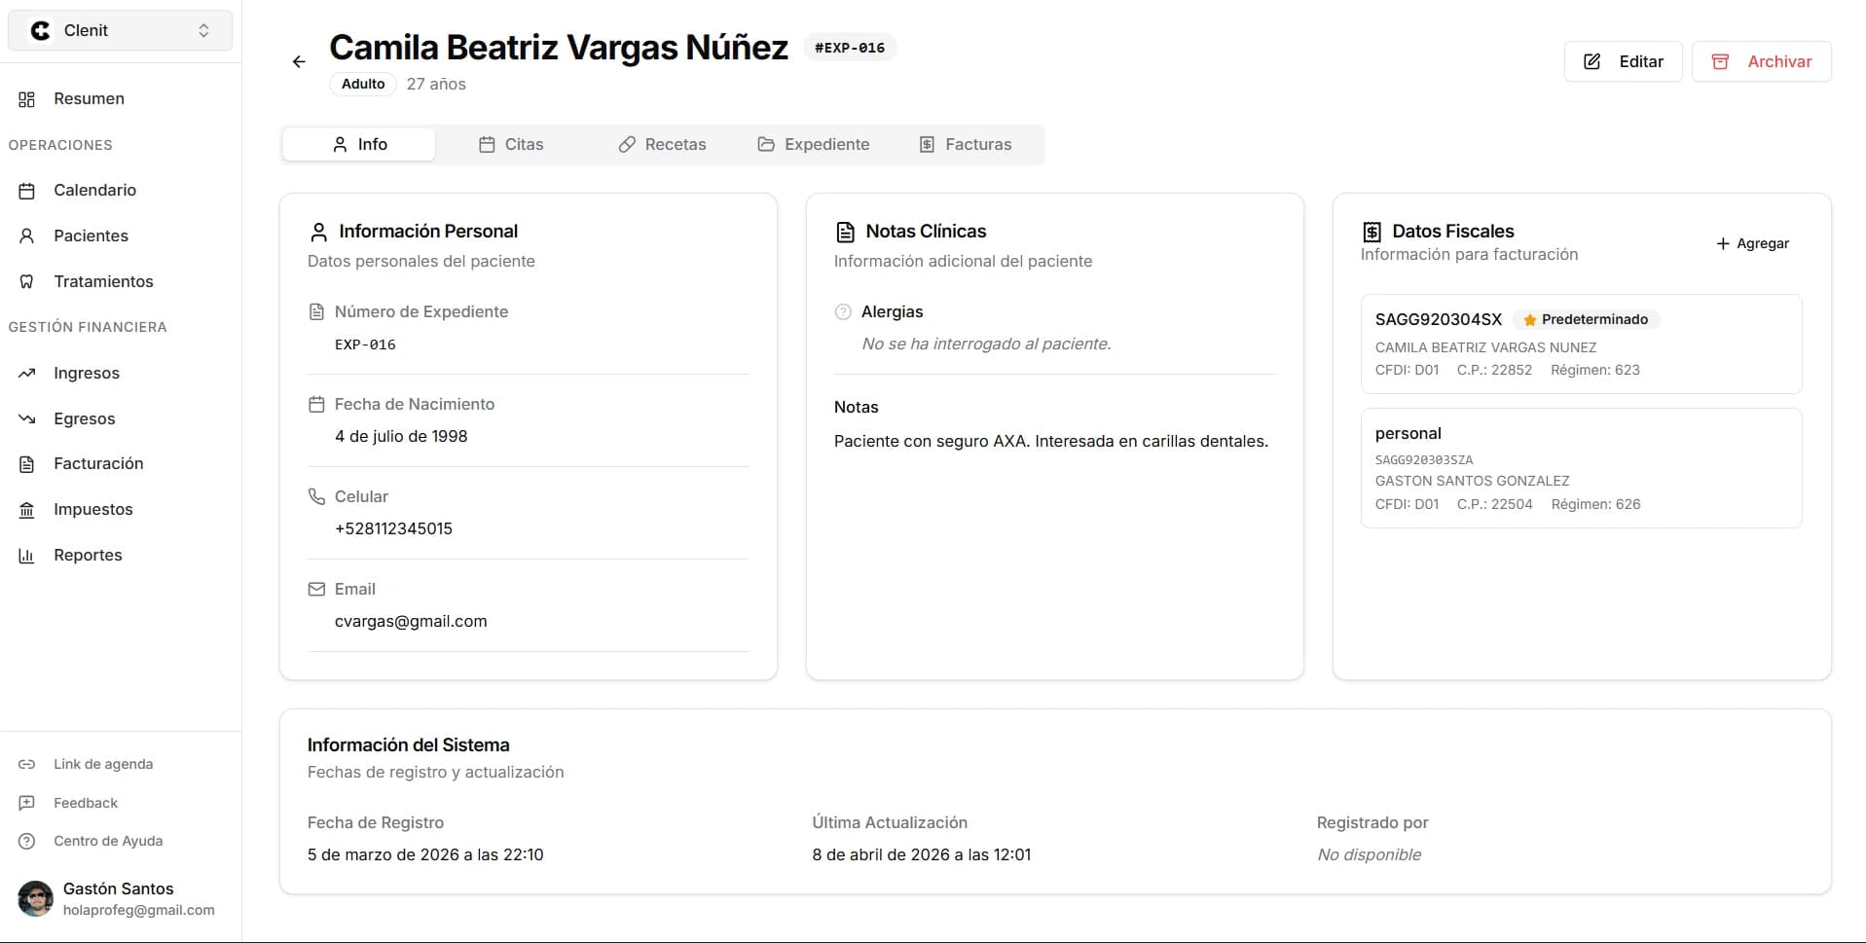Click email cvargas@gmail.com
Image resolution: width=1866 pixels, height=943 pixels.
[x=411, y=621]
